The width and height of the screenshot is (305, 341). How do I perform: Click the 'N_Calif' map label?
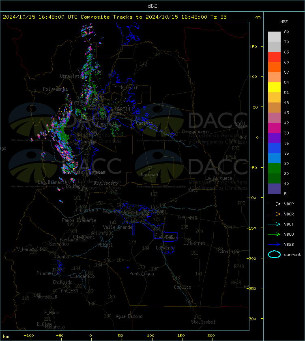[x=129, y=87]
